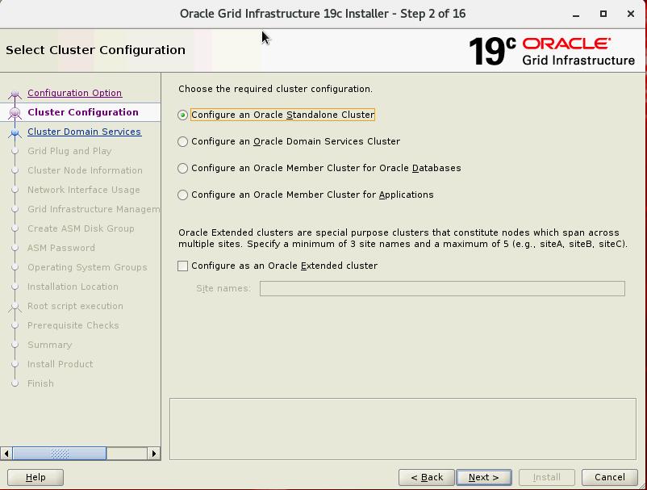Click the Cluster Domain Services step icon
The height and width of the screenshot is (490, 647).
point(15,132)
